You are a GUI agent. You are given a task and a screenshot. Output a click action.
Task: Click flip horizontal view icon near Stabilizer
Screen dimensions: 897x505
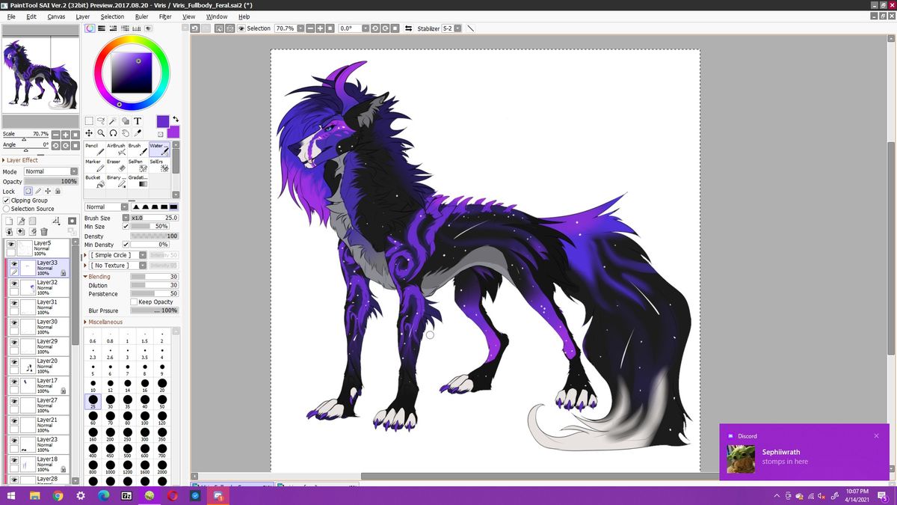tap(409, 28)
